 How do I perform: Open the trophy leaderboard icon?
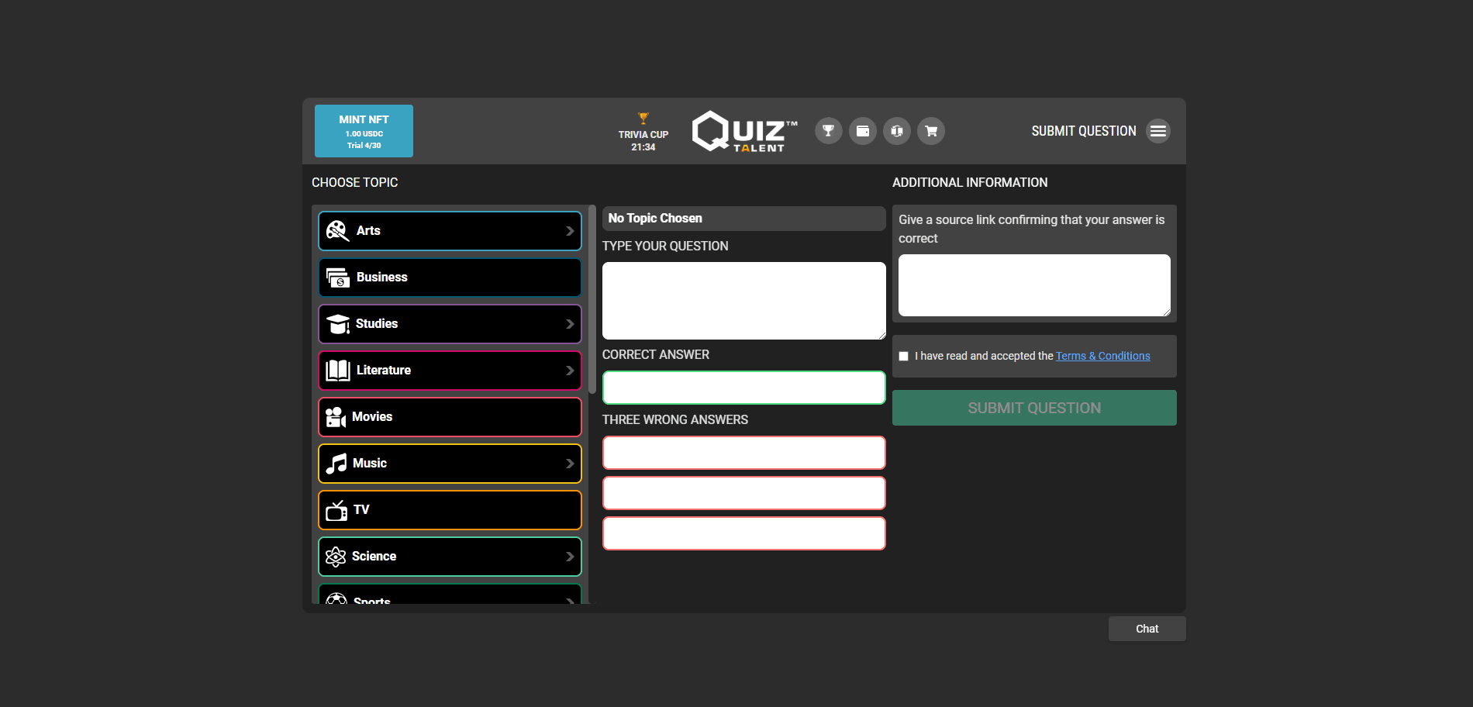coord(829,131)
